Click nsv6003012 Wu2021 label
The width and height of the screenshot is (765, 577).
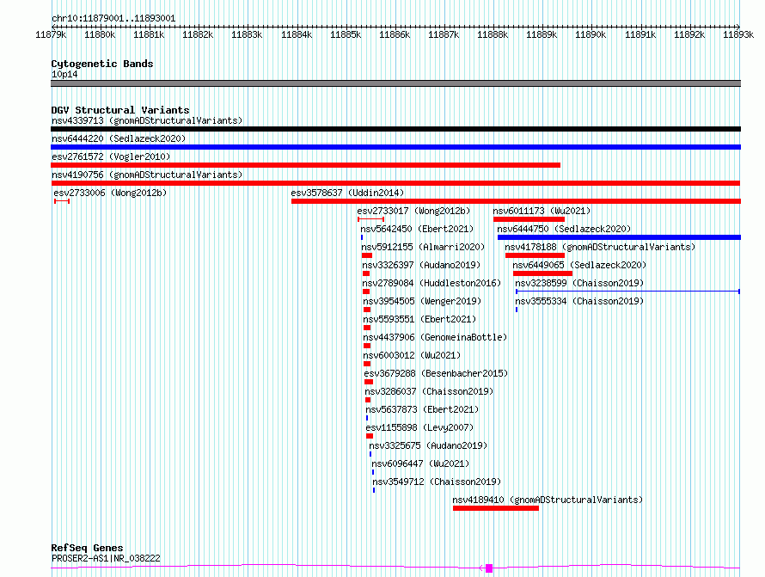pos(412,355)
